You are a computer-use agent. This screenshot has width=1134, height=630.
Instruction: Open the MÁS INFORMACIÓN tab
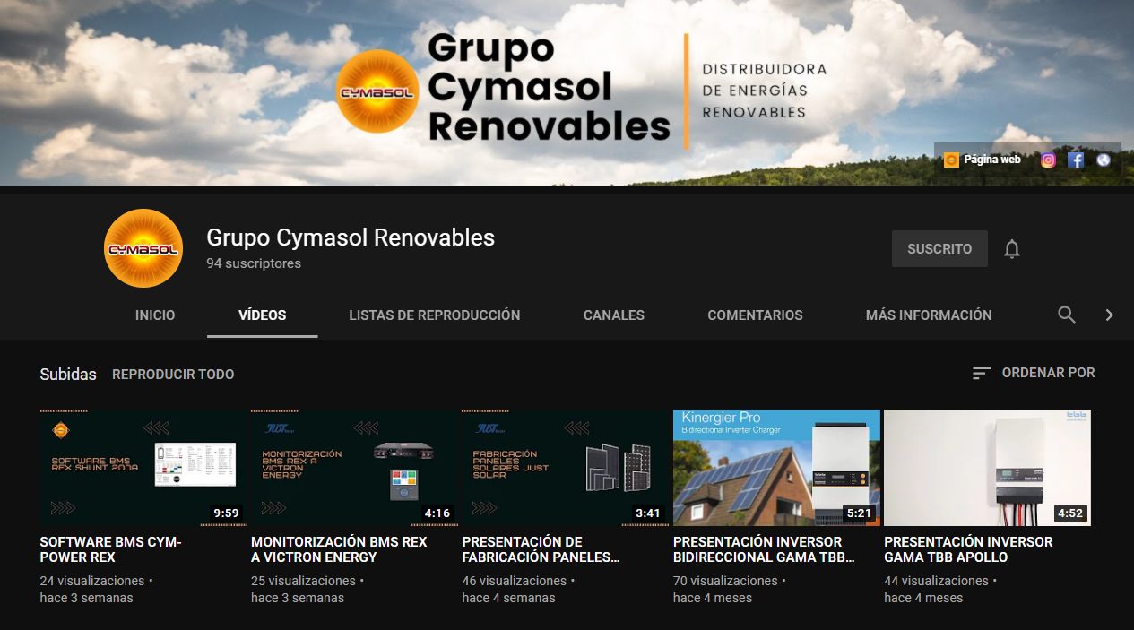pos(928,315)
